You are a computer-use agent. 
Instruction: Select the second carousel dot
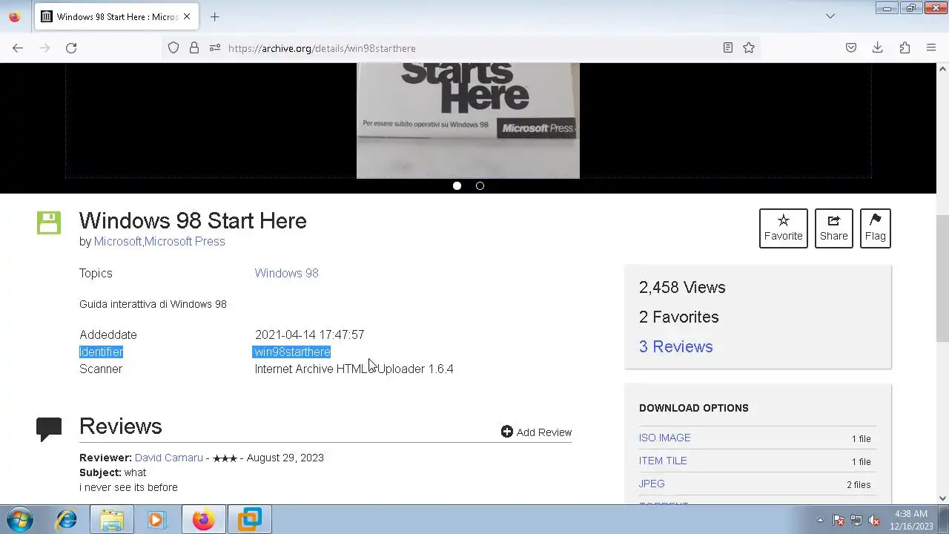point(480,185)
